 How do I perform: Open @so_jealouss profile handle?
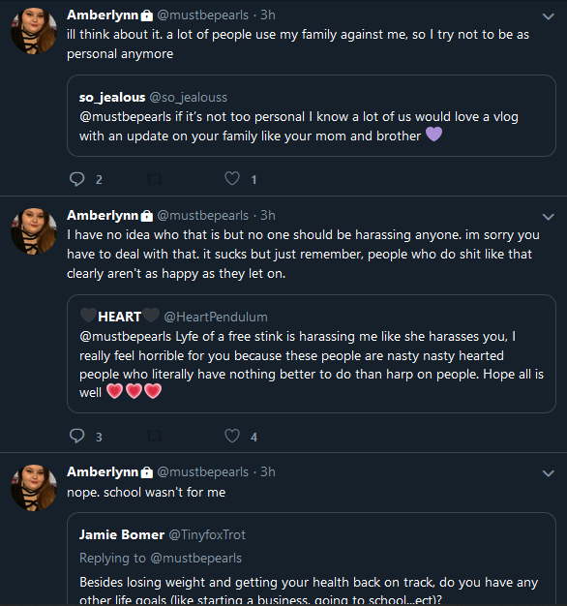pos(188,98)
